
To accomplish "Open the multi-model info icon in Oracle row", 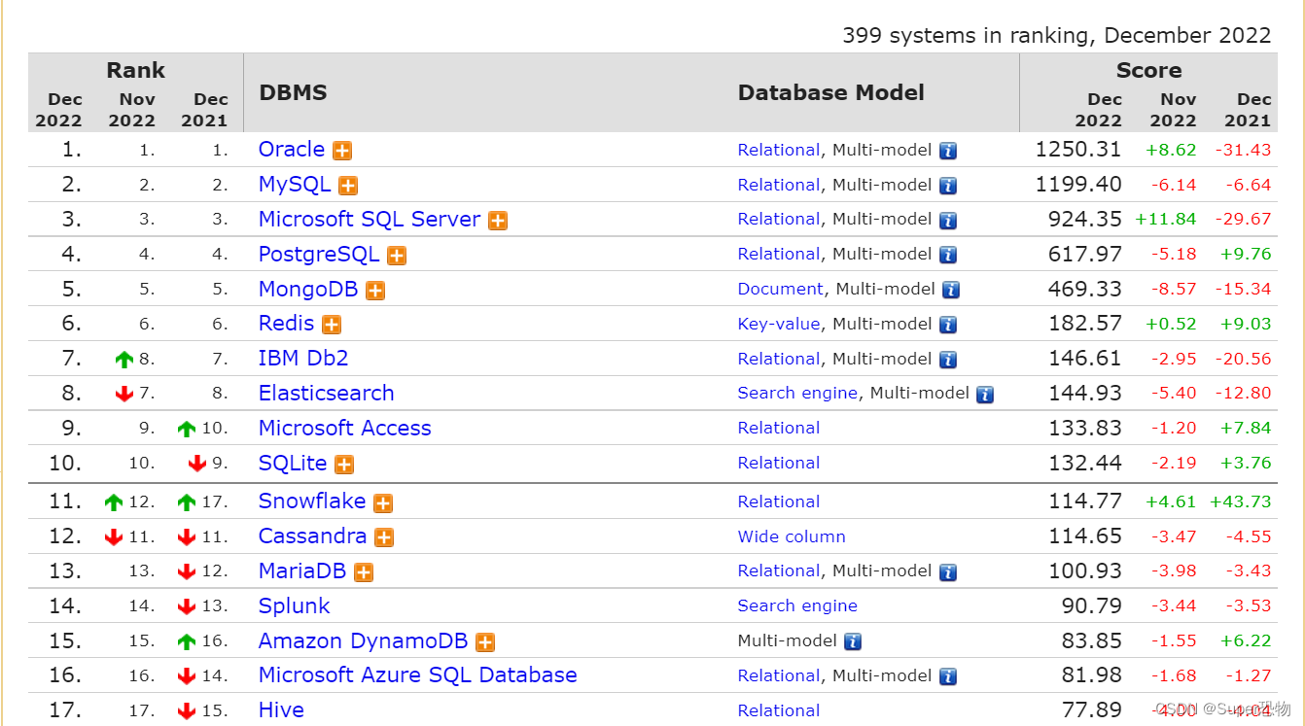I will [x=948, y=151].
